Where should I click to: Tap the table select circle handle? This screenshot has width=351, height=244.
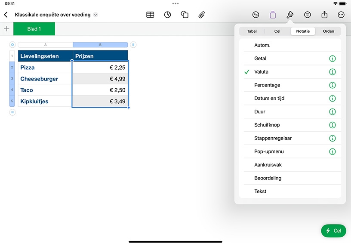pyautogui.click(x=12, y=45)
